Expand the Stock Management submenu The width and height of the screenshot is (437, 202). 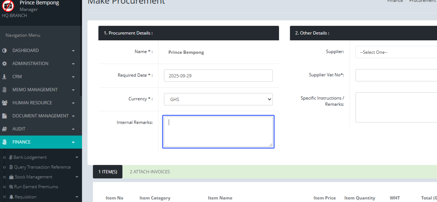(76, 177)
